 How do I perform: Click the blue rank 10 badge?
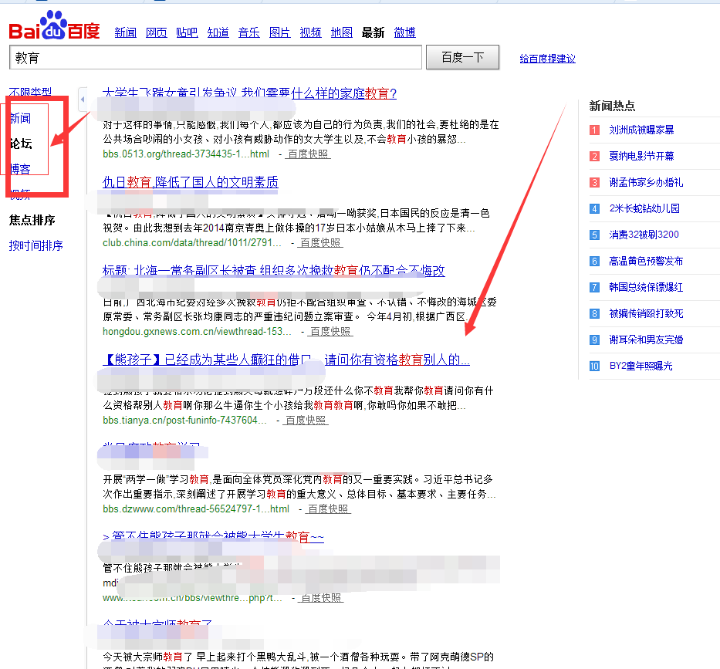(x=595, y=366)
